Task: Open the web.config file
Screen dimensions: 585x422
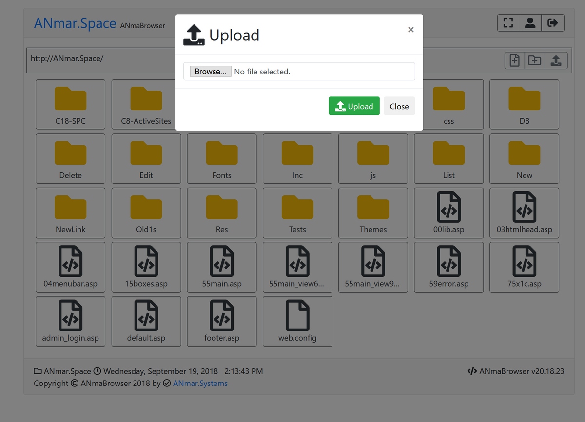Action: pyautogui.click(x=297, y=321)
